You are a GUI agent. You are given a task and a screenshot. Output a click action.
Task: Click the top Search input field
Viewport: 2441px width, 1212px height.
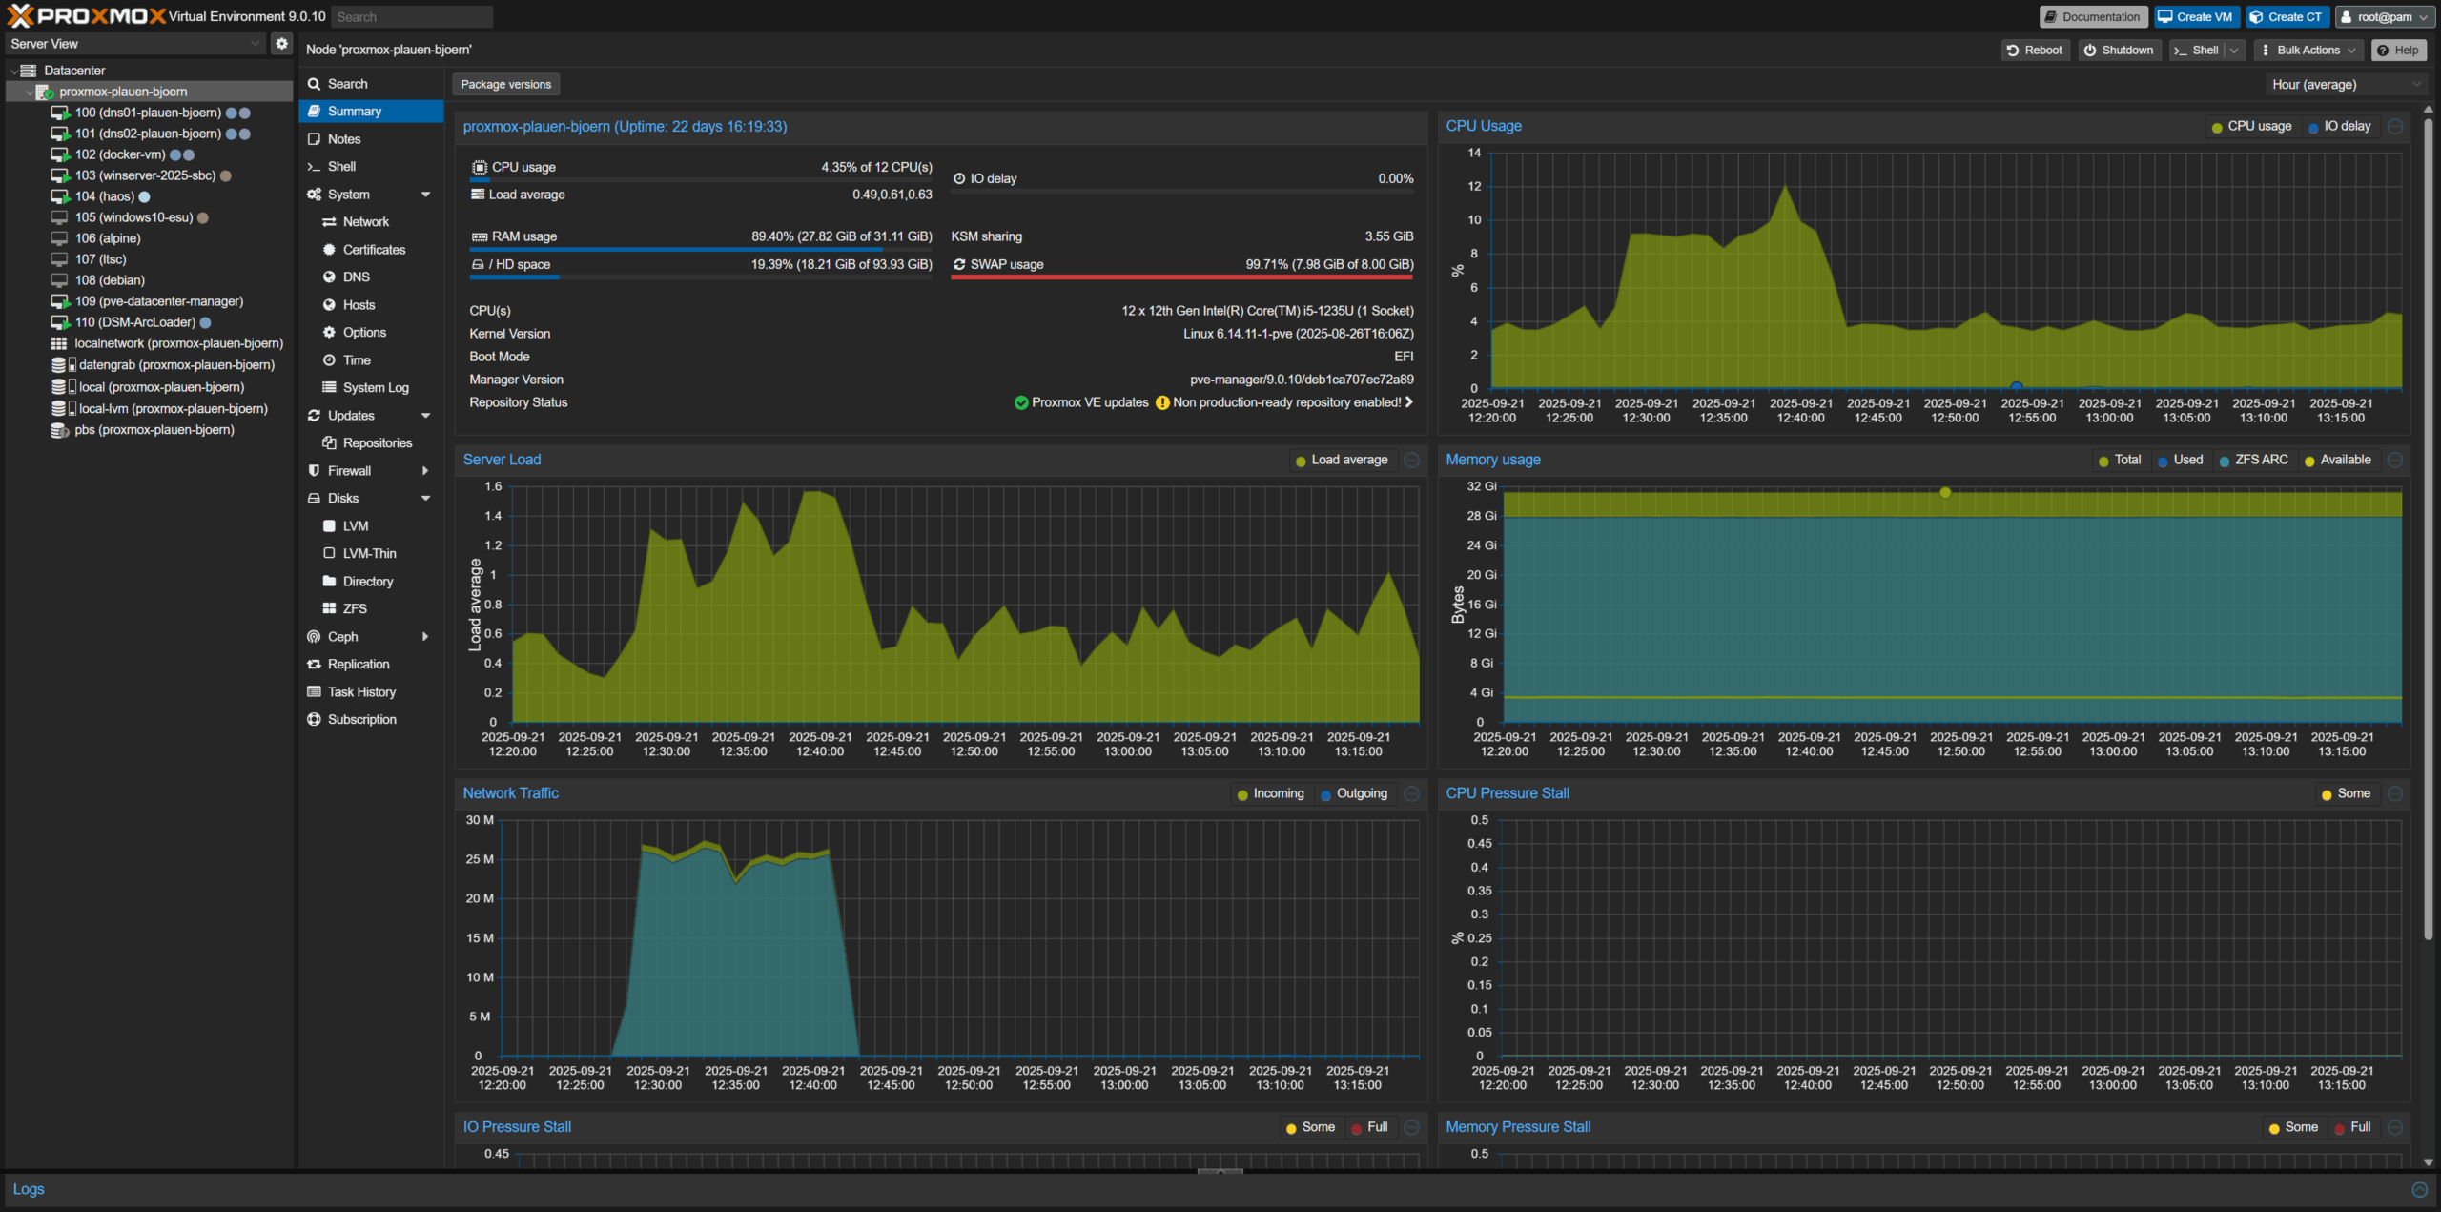tap(412, 17)
